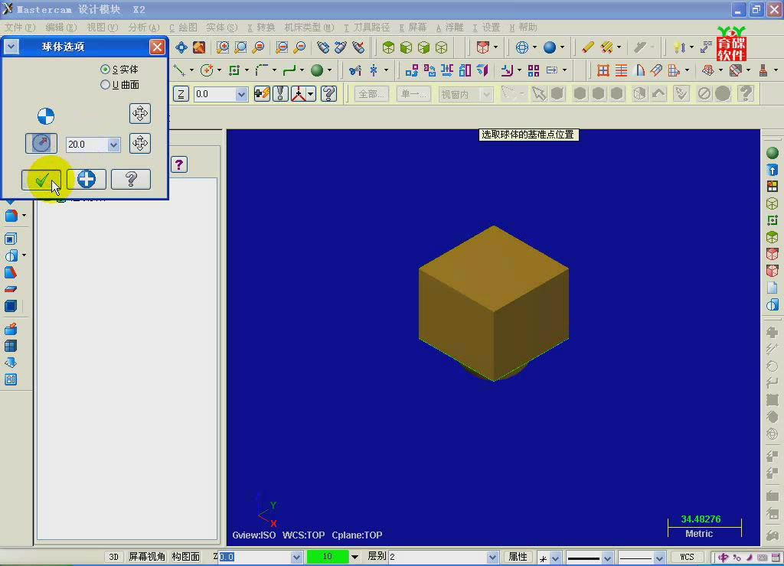Click the blue sphere shading icon
Image resolution: width=784 pixels, height=566 pixels.
pyautogui.click(x=550, y=47)
